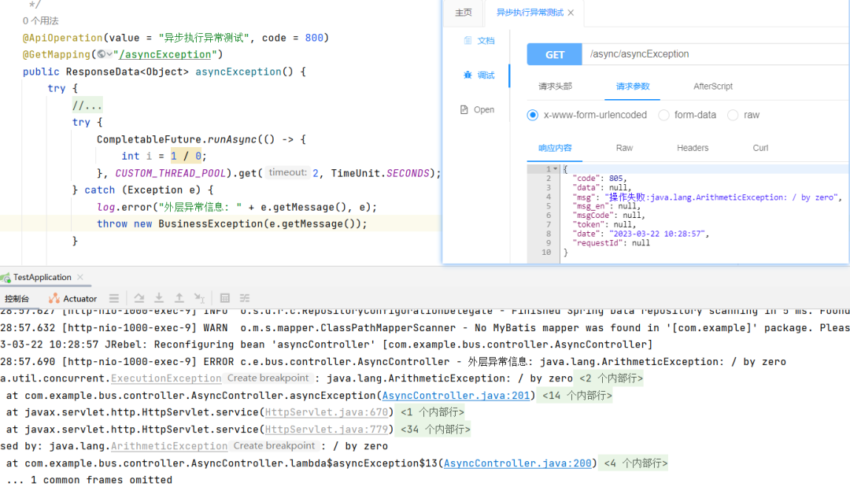
Task: Click the "code": 805 line in response
Action: [x=600, y=179]
